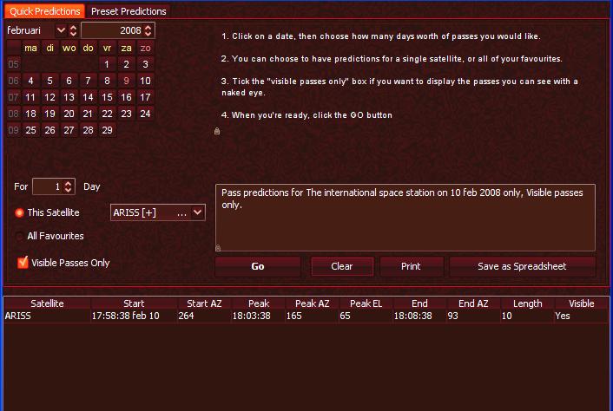The height and width of the screenshot is (411, 613).
Task: Click the 2008 year spinner arrows
Action: (149, 30)
